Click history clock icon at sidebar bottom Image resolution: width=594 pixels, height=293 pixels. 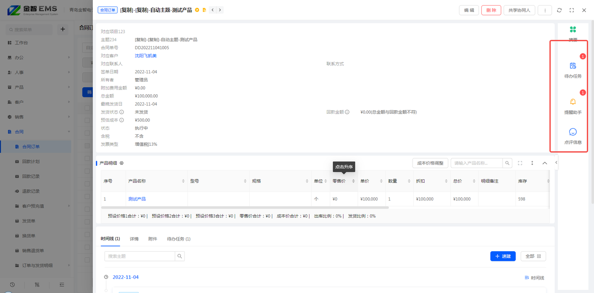pyautogui.click(x=12, y=285)
